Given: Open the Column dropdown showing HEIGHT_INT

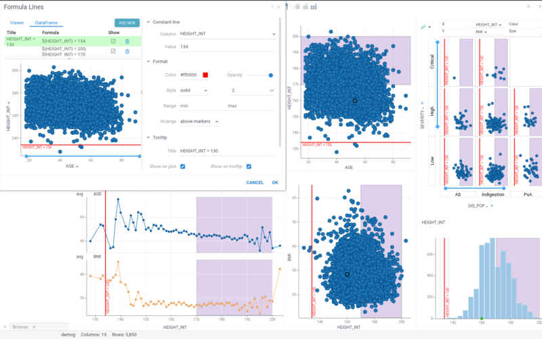Looking at the screenshot, I should [228, 34].
